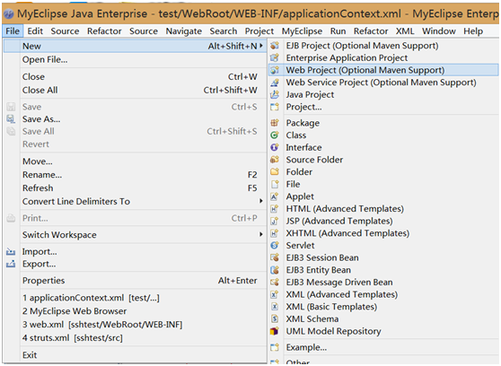501x366 pixels.
Task: Choose Open File... from File menu
Action: pyautogui.click(x=136, y=60)
